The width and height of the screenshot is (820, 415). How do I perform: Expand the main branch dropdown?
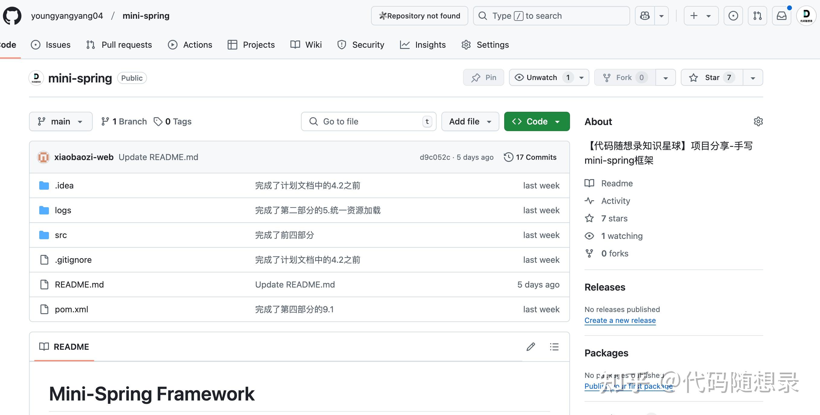pyautogui.click(x=61, y=121)
